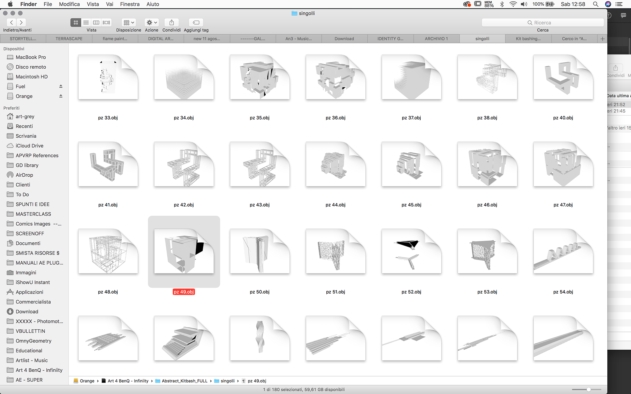This screenshot has width=631, height=394.
Task: Add a new Finder tab
Action: click(602, 39)
